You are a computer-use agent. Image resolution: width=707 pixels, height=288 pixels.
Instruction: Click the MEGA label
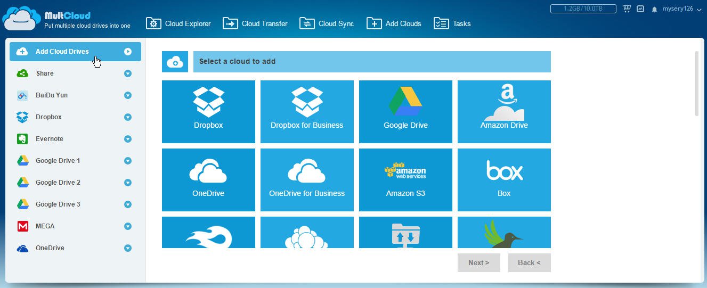point(45,226)
